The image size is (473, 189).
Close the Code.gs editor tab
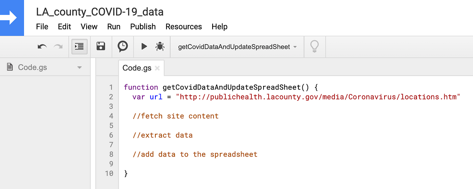[x=157, y=68]
